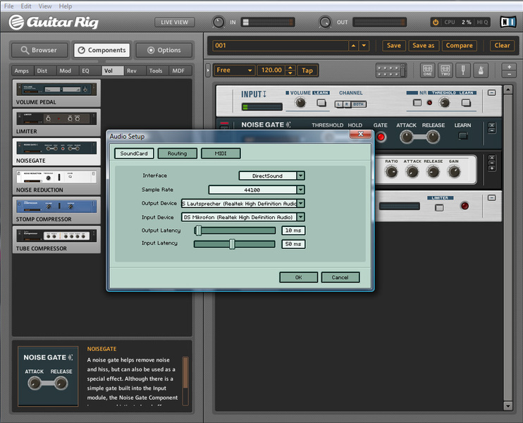The width and height of the screenshot is (523, 423).
Task: Click the Output Latency slider
Action: [235, 231]
